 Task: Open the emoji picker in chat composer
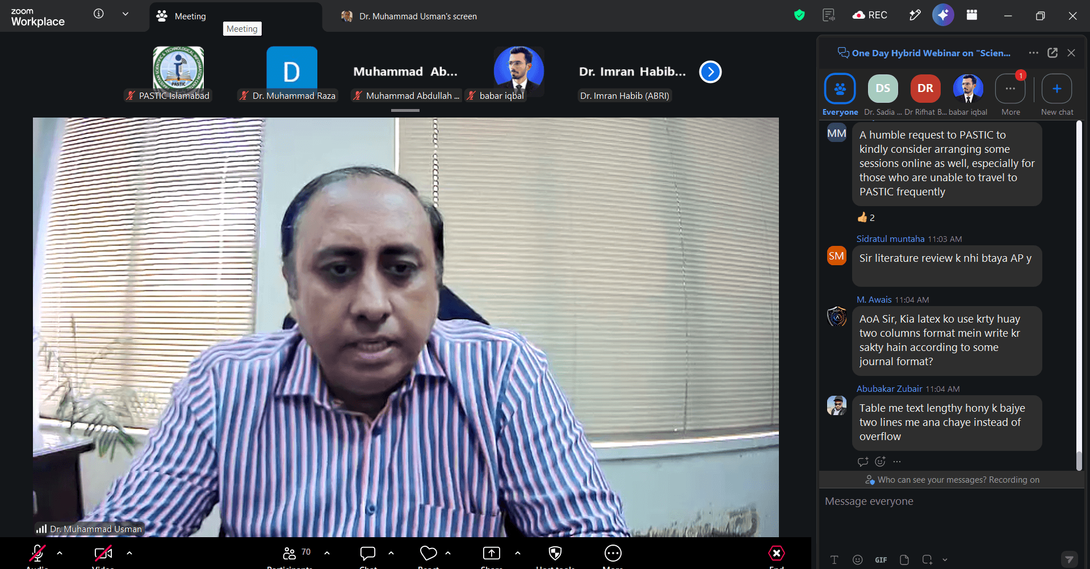pos(858,560)
